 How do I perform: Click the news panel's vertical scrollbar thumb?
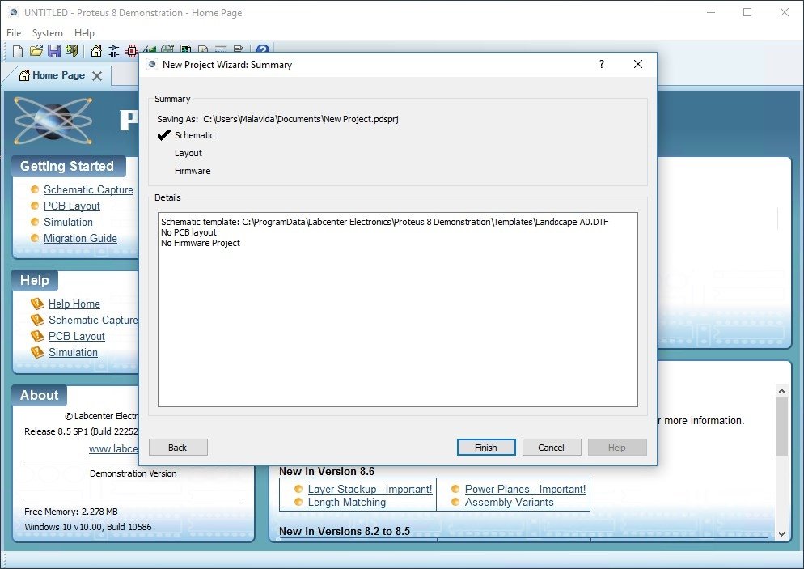coord(781,427)
